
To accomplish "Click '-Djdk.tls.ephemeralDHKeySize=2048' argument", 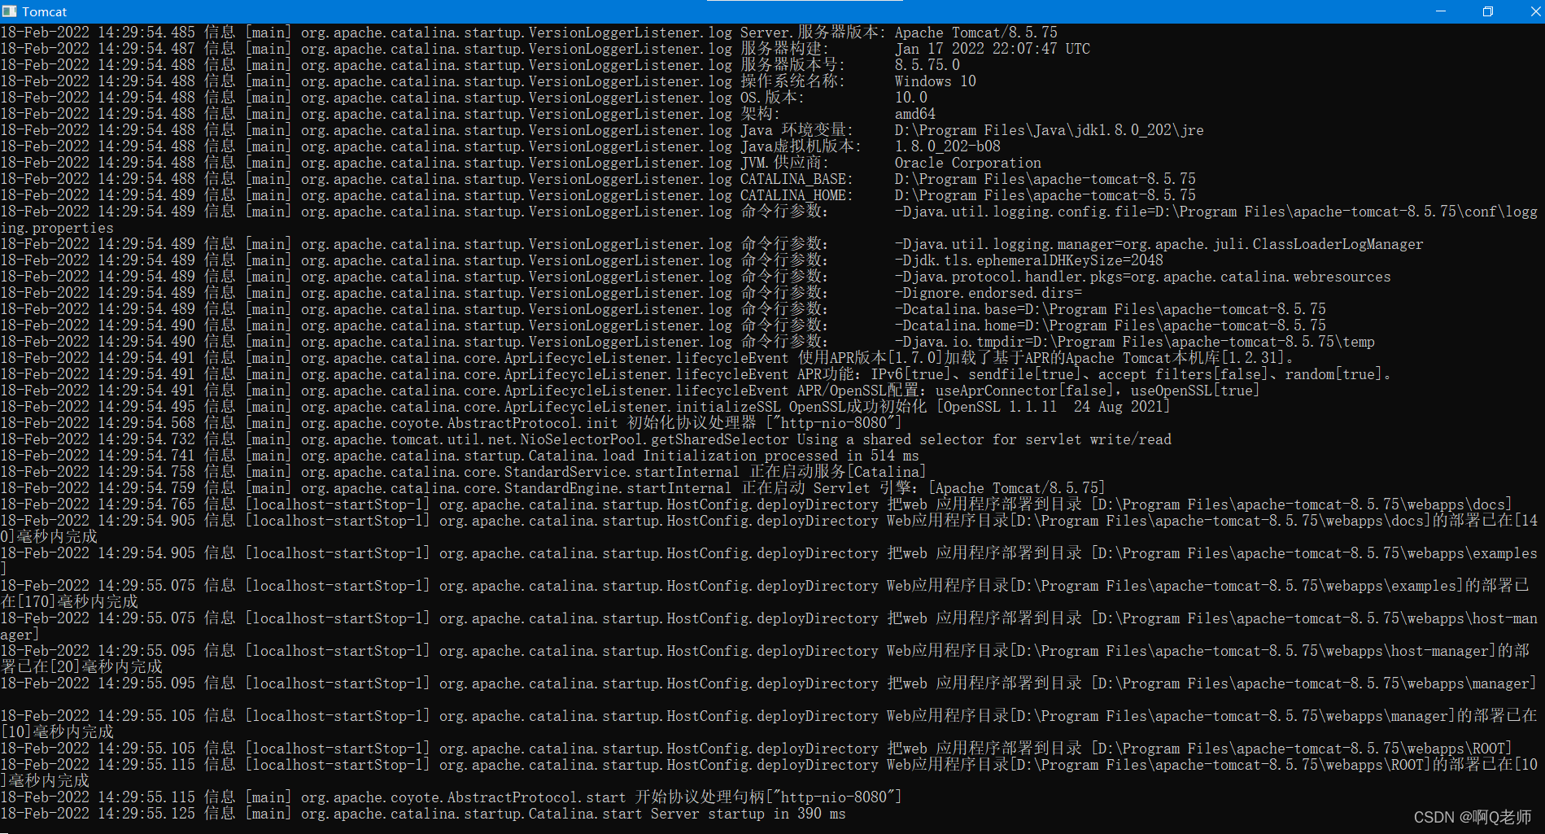I will coord(1029,260).
